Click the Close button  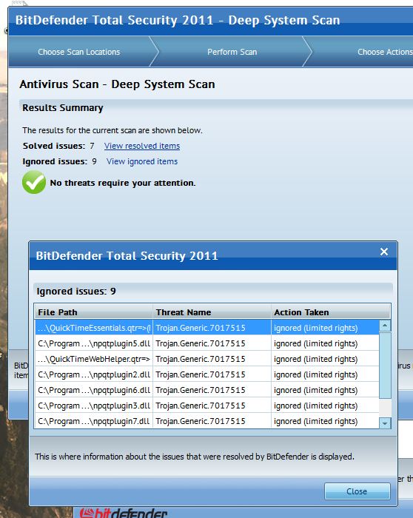point(357,491)
